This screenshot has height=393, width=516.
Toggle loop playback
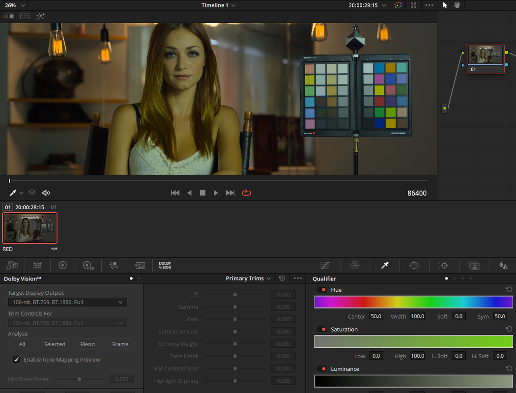coord(247,193)
